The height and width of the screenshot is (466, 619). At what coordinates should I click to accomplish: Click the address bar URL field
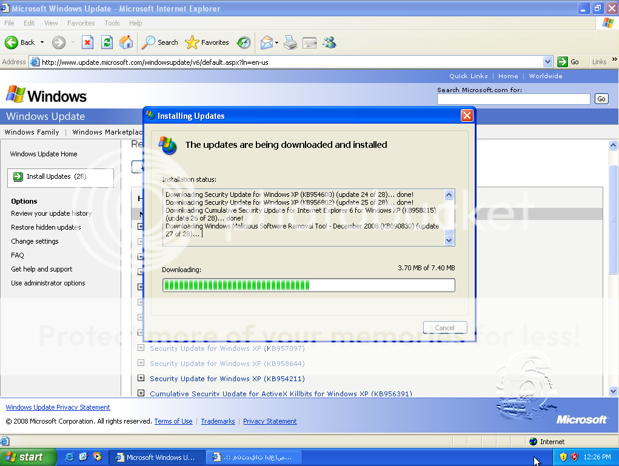(292, 62)
